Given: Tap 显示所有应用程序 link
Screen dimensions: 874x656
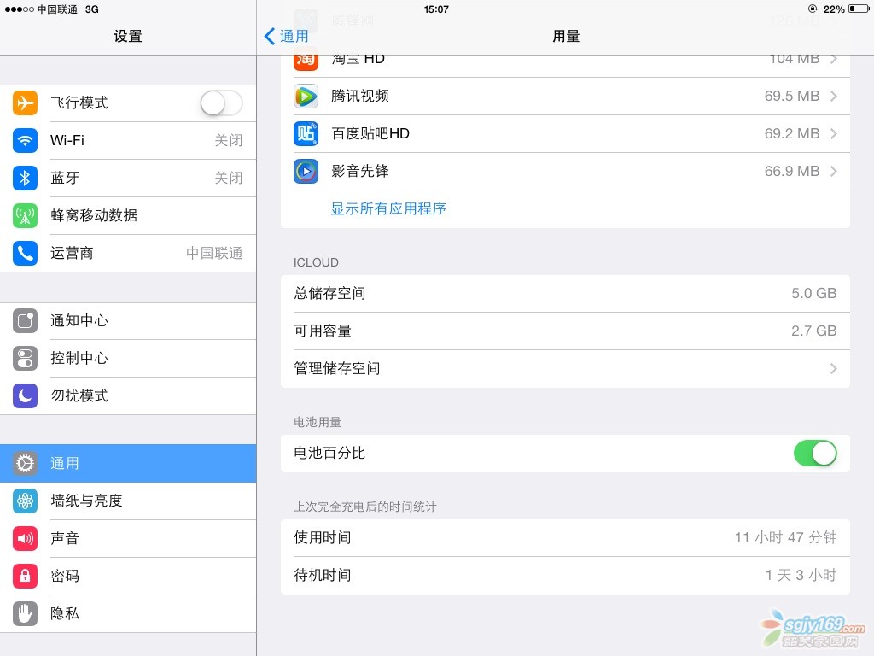Looking at the screenshot, I should click(388, 208).
